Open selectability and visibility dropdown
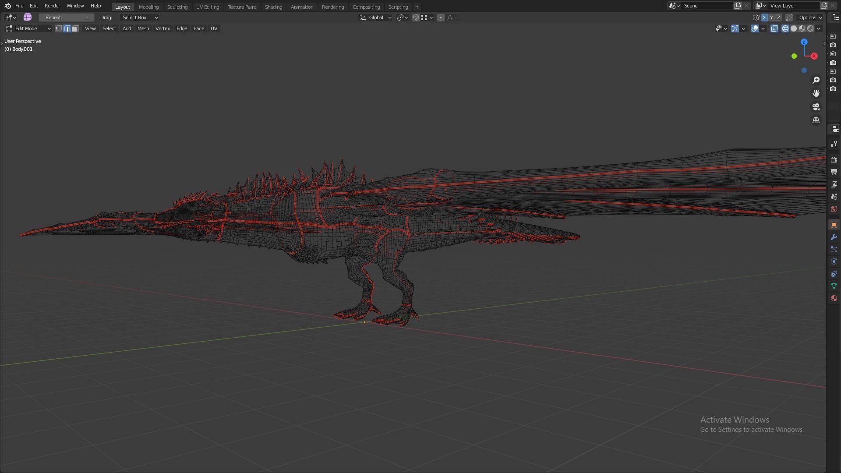This screenshot has width=841, height=473. (x=721, y=28)
